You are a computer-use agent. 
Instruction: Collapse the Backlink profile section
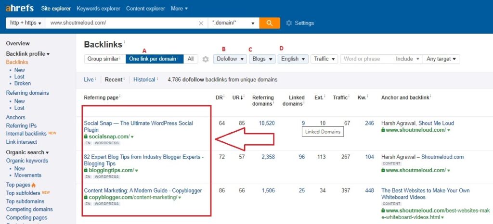pos(27,54)
